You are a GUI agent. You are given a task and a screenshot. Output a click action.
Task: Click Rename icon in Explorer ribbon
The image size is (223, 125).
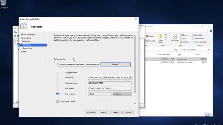click(147, 41)
